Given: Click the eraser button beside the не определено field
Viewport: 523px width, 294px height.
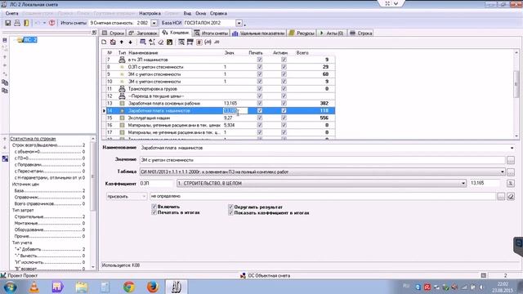Looking at the screenshot, I should coord(511,196).
